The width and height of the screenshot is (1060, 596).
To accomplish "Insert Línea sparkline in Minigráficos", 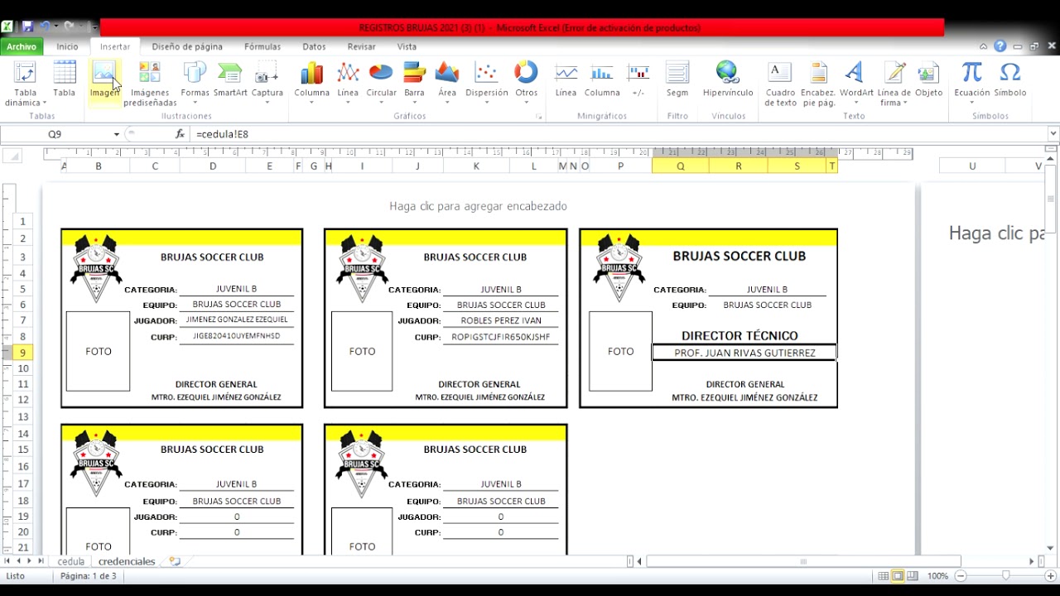I will pyautogui.click(x=566, y=81).
